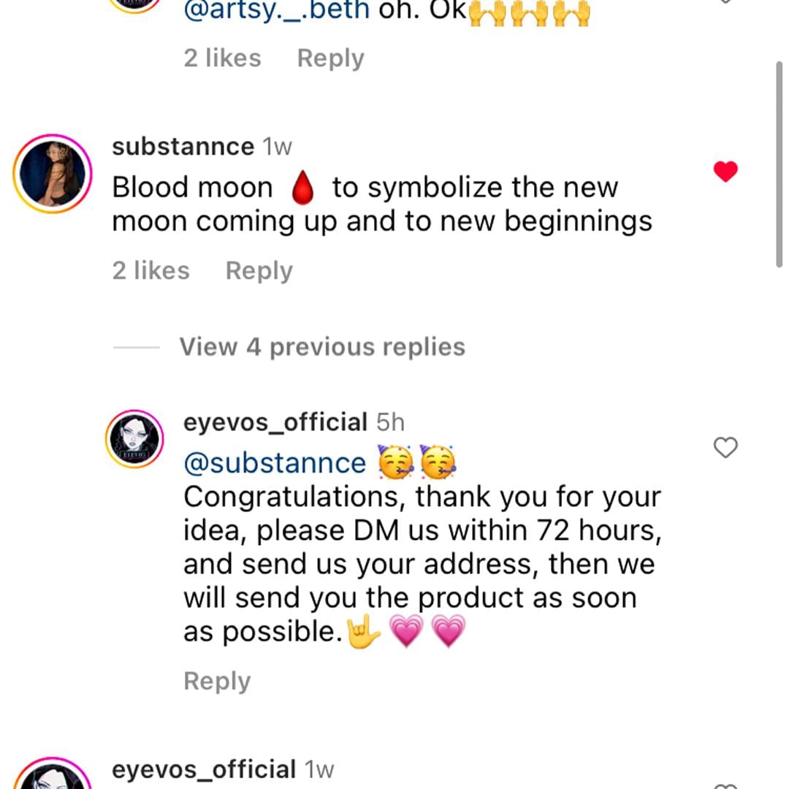The image size is (789, 789).
Task: Reply to the Blood moon comment
Action: tap(259, 271)
